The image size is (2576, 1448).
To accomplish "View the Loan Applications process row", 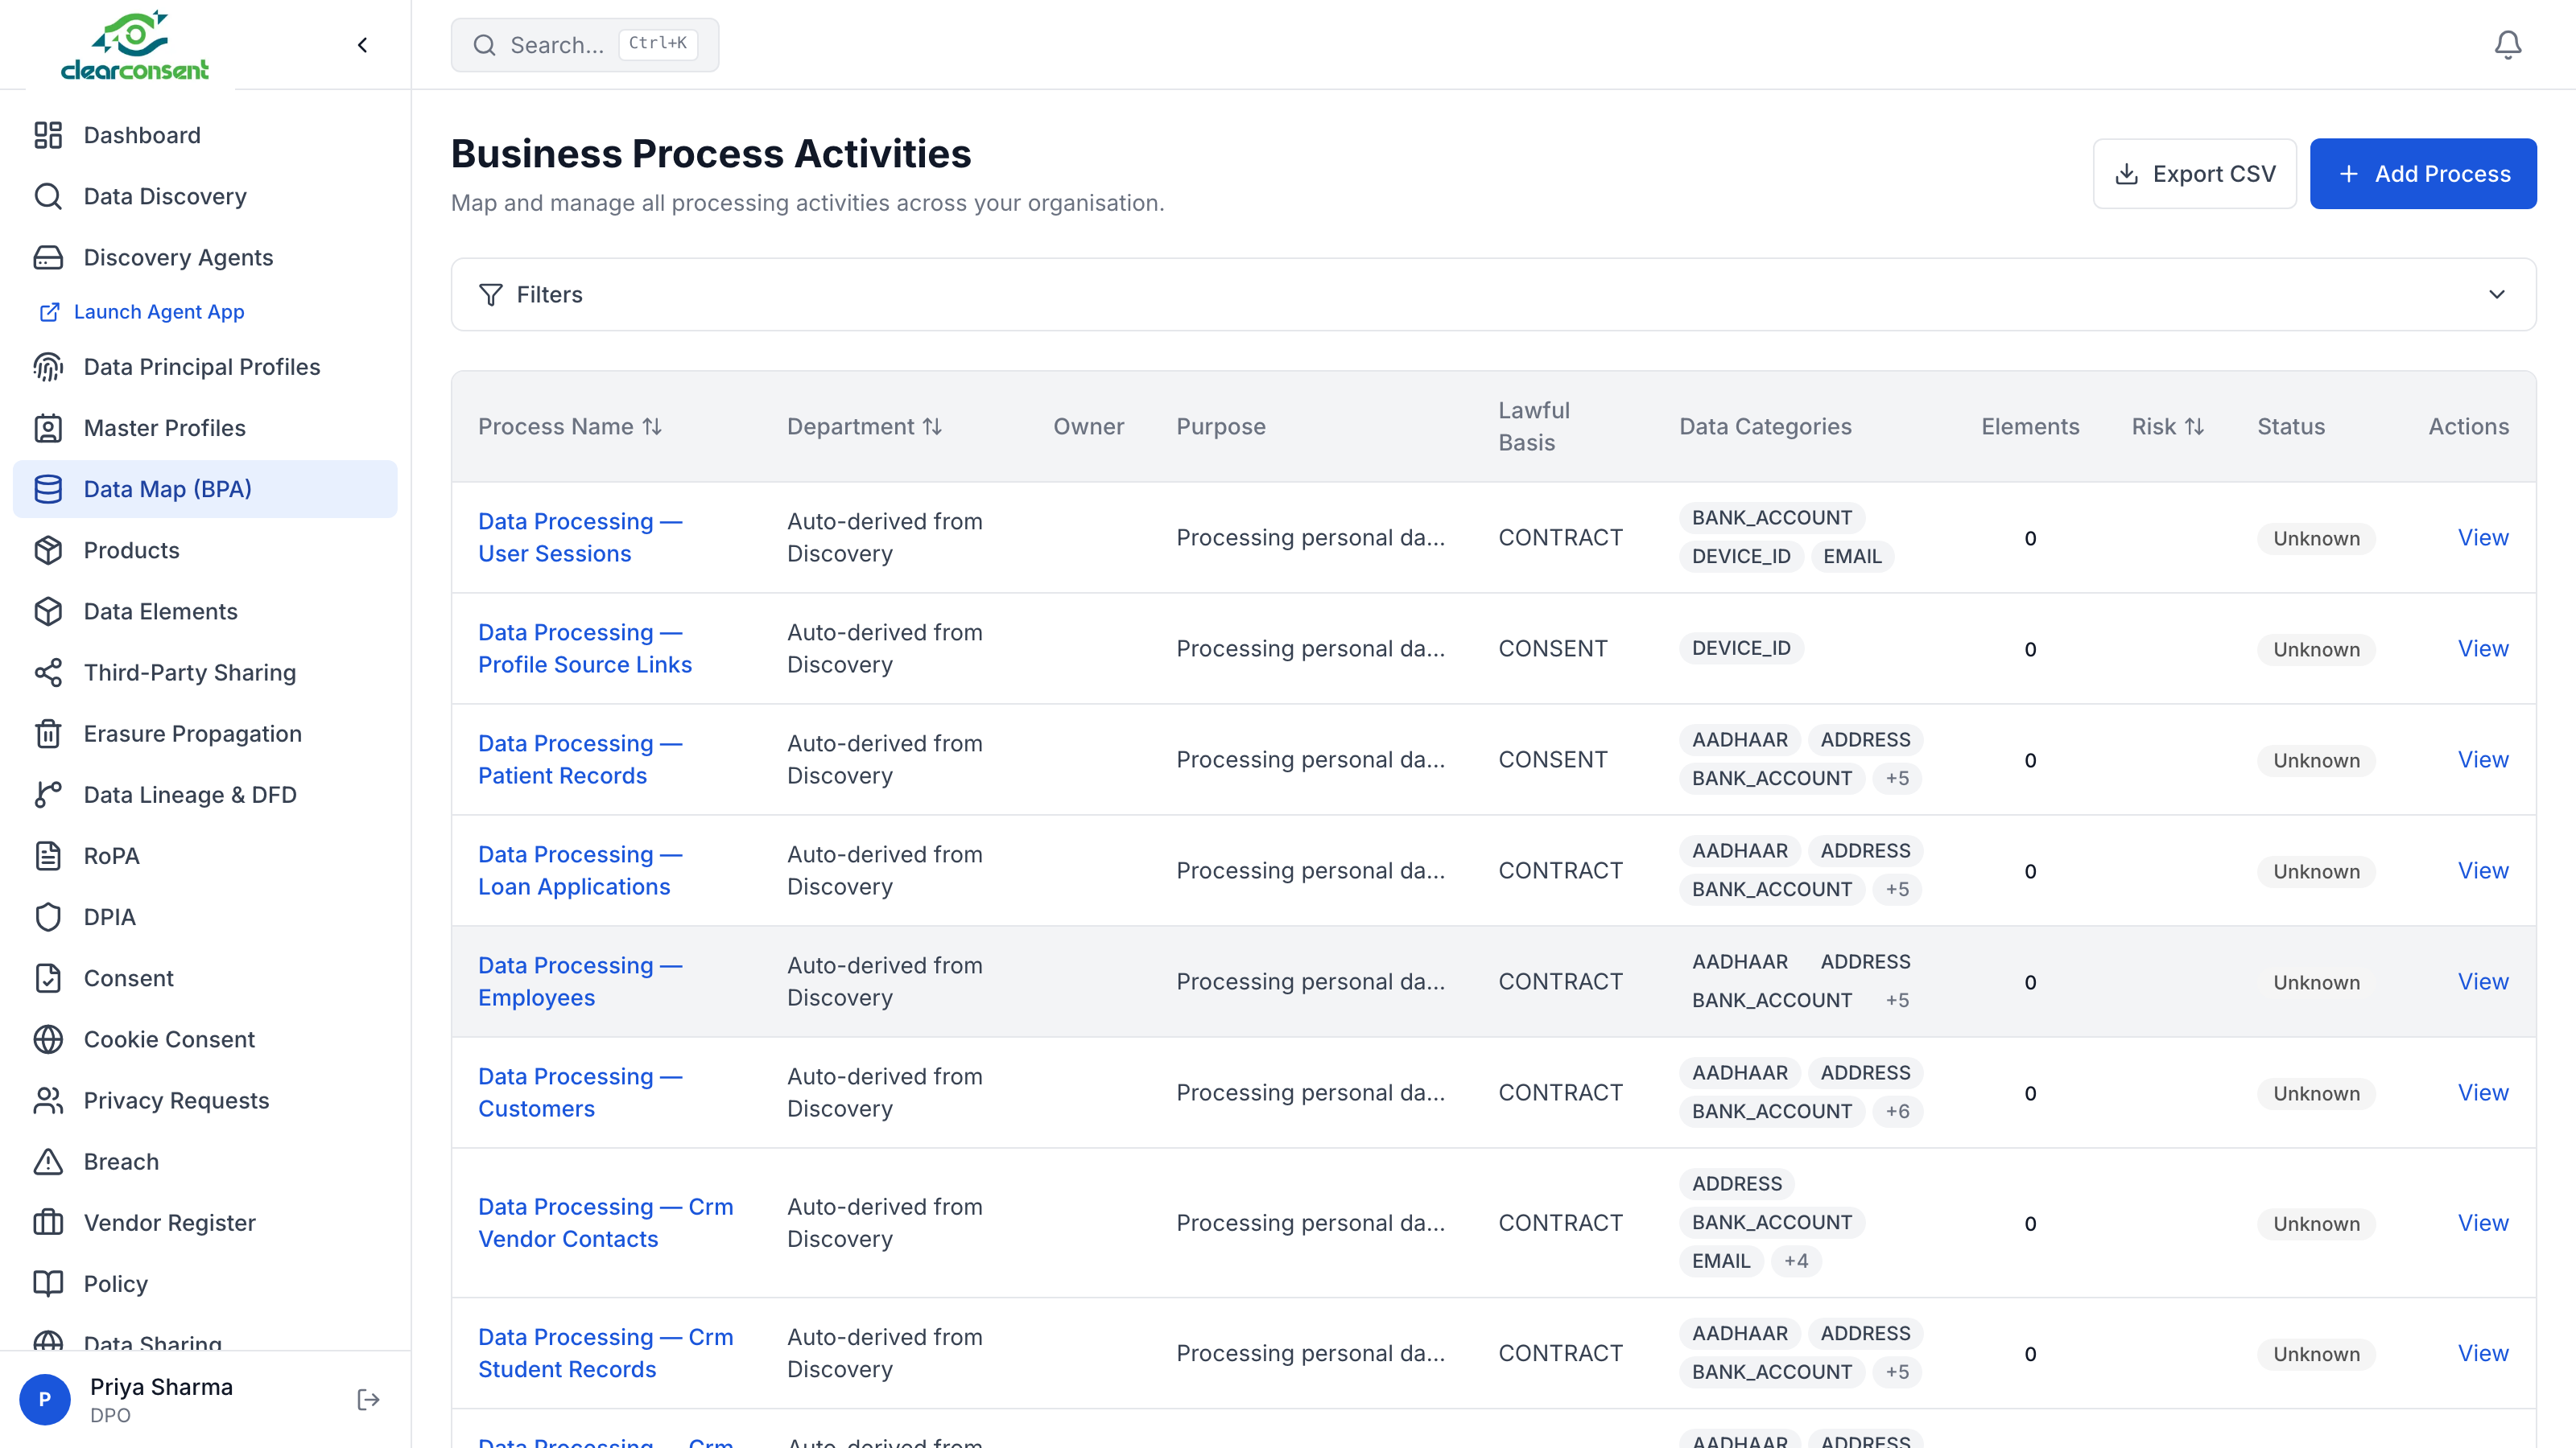I will coord(2482,870).
